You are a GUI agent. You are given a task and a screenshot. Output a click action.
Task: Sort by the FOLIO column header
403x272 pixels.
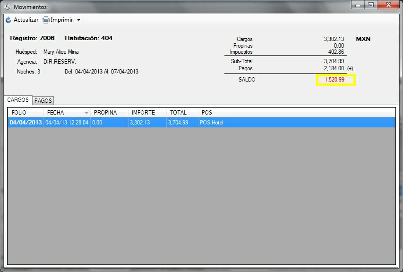pos(26,113)
